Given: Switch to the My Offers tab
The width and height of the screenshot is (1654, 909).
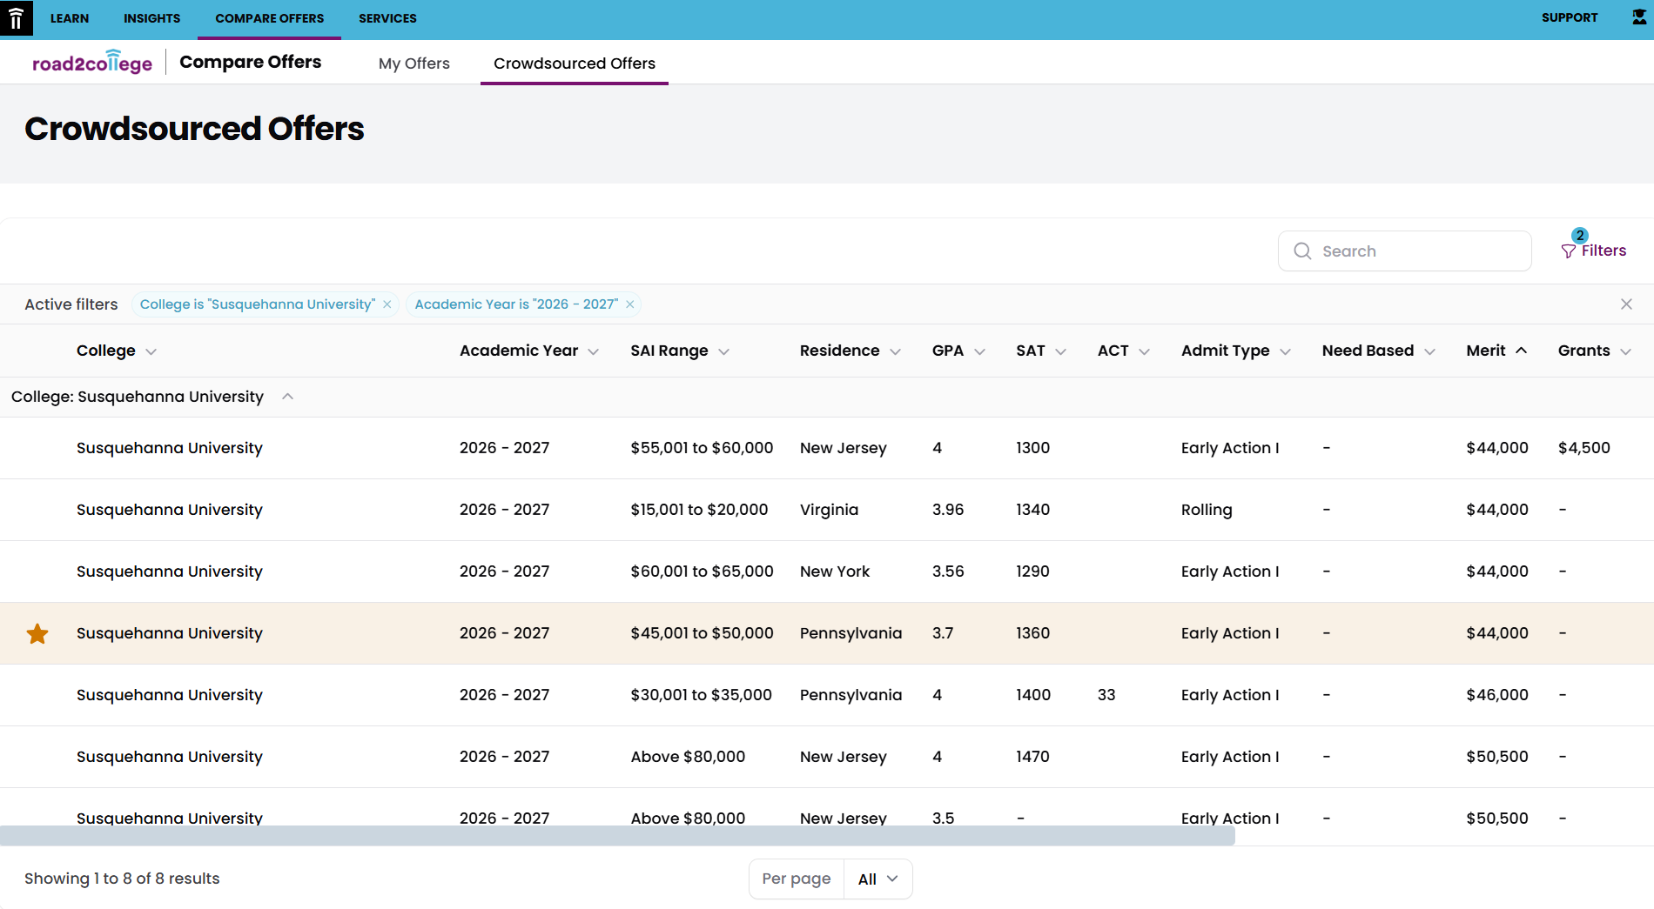Looking at the screenshot, I should tap(413, 63).
